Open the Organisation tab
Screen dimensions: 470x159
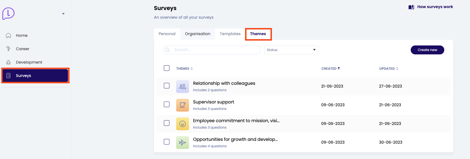(x=197, y=34)
